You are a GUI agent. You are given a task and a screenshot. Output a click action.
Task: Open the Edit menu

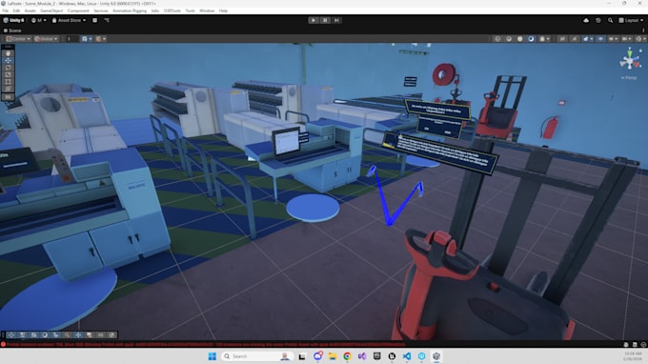(x=16, y=10)
